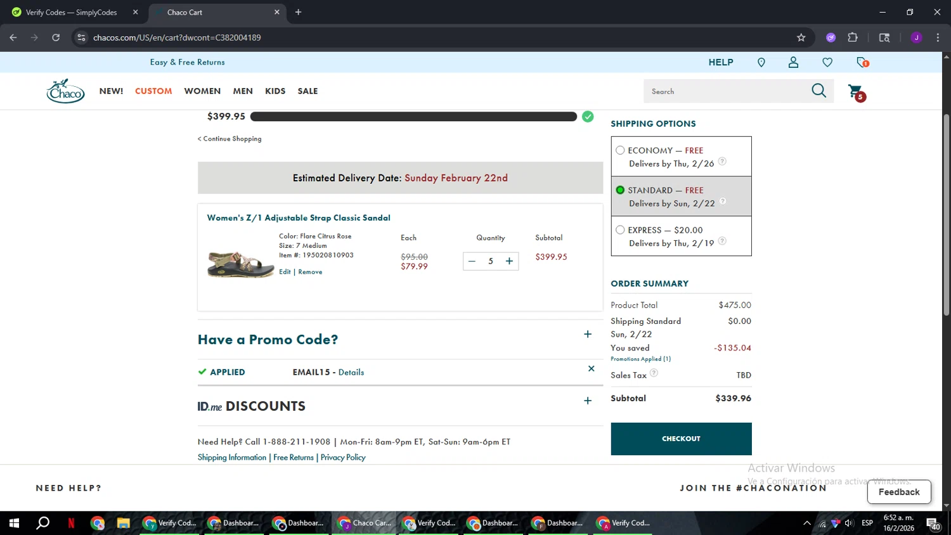The height and width of the screenshot is (535, 951).
Task: Open the Privacy Policy link
Action: [343, 458]
